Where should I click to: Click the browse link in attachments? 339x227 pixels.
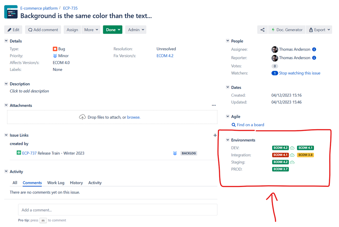tap(133, 117)
